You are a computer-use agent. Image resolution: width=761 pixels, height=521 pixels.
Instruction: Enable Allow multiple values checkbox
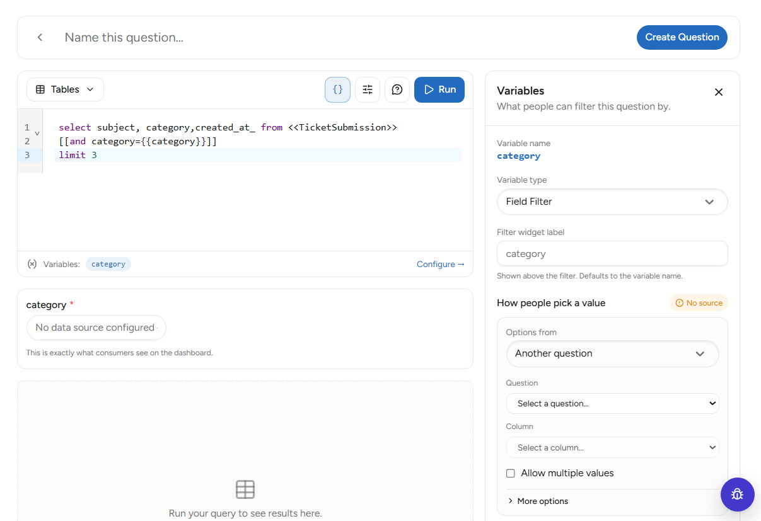tap(511, 473)
